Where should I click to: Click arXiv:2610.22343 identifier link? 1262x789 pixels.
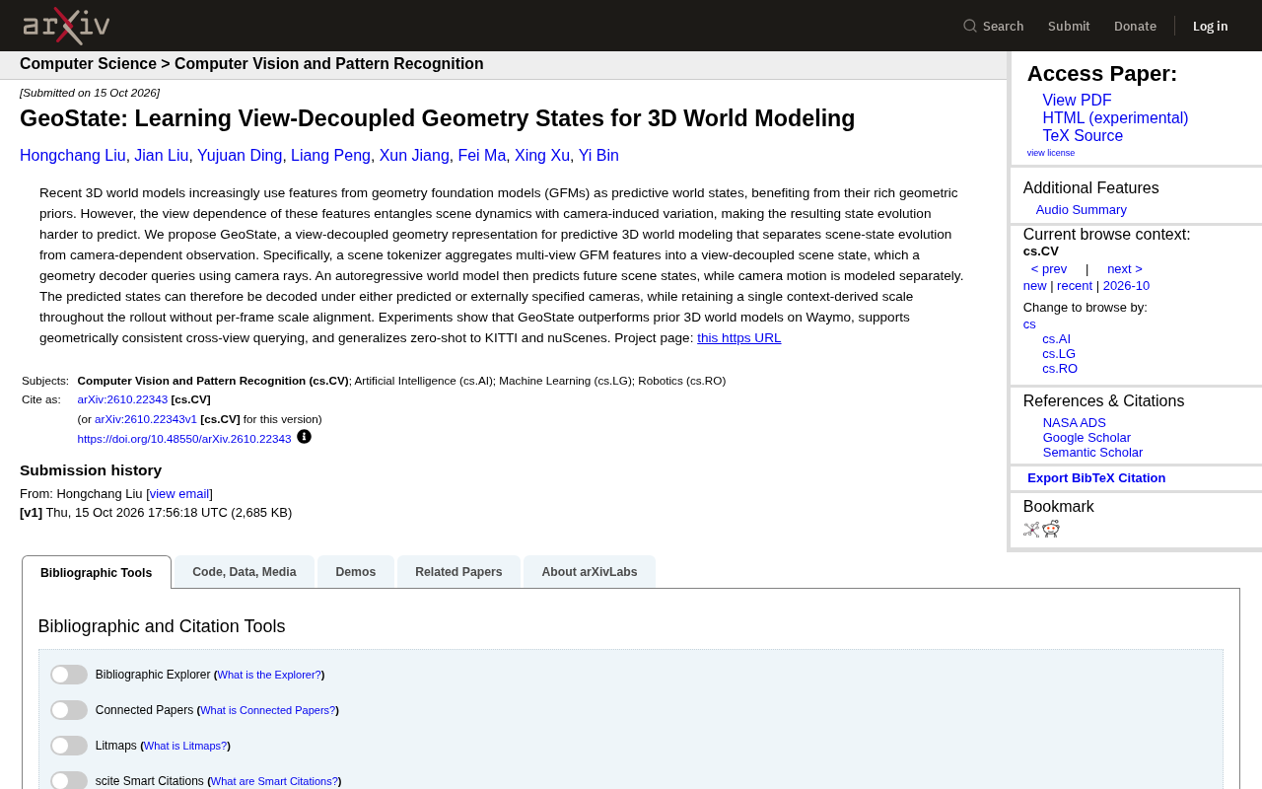coord(122,399)
